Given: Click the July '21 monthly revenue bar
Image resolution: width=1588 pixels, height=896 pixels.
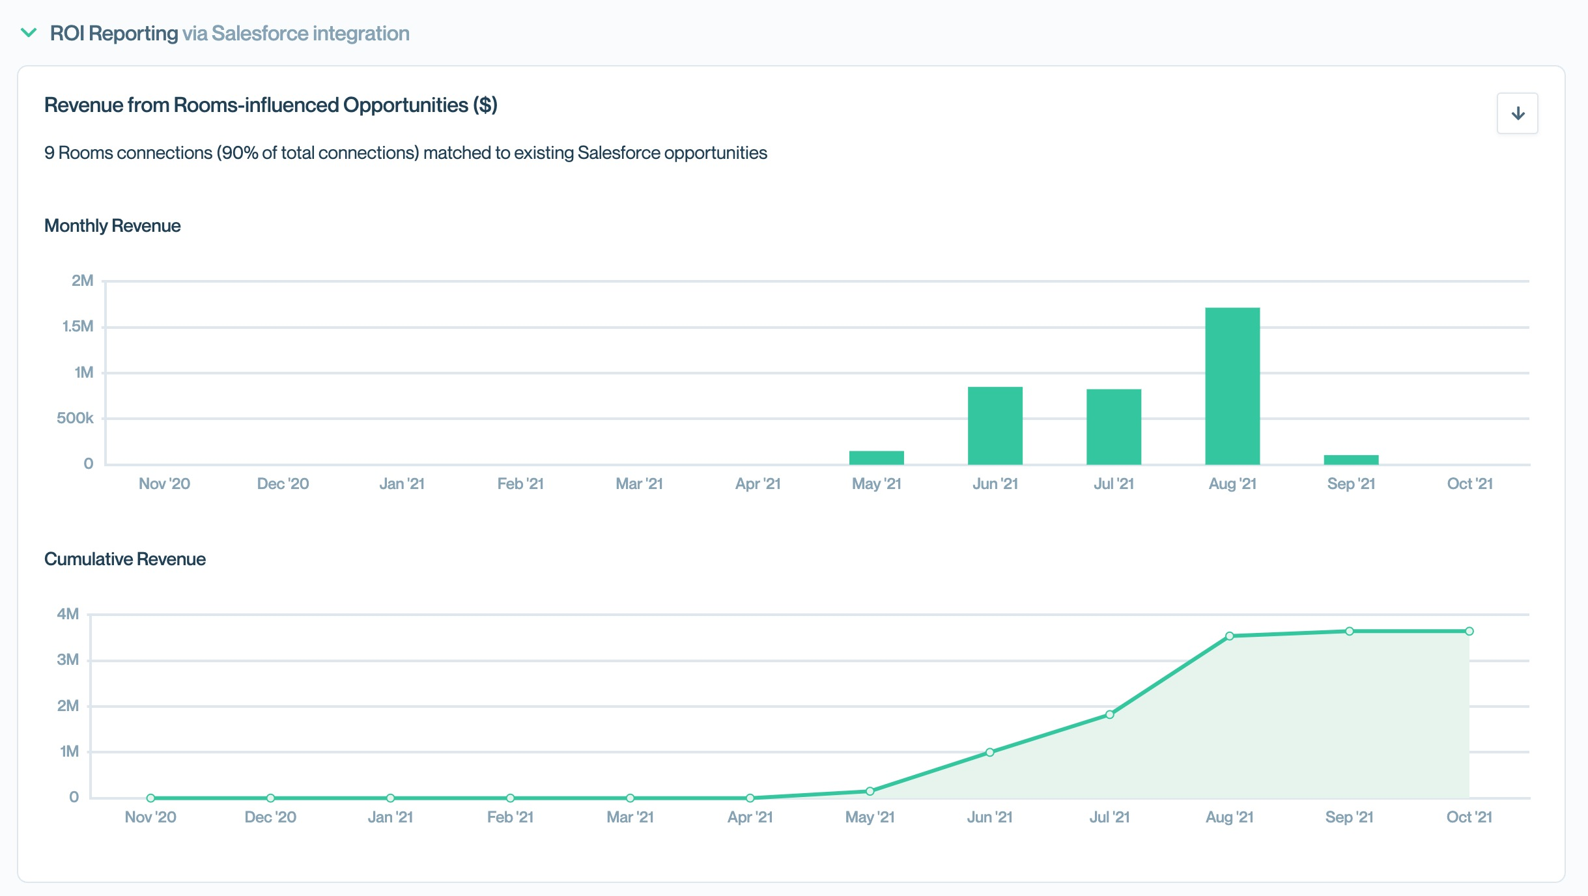Looking at the screenshot, I should click(x=1113, y=427).
